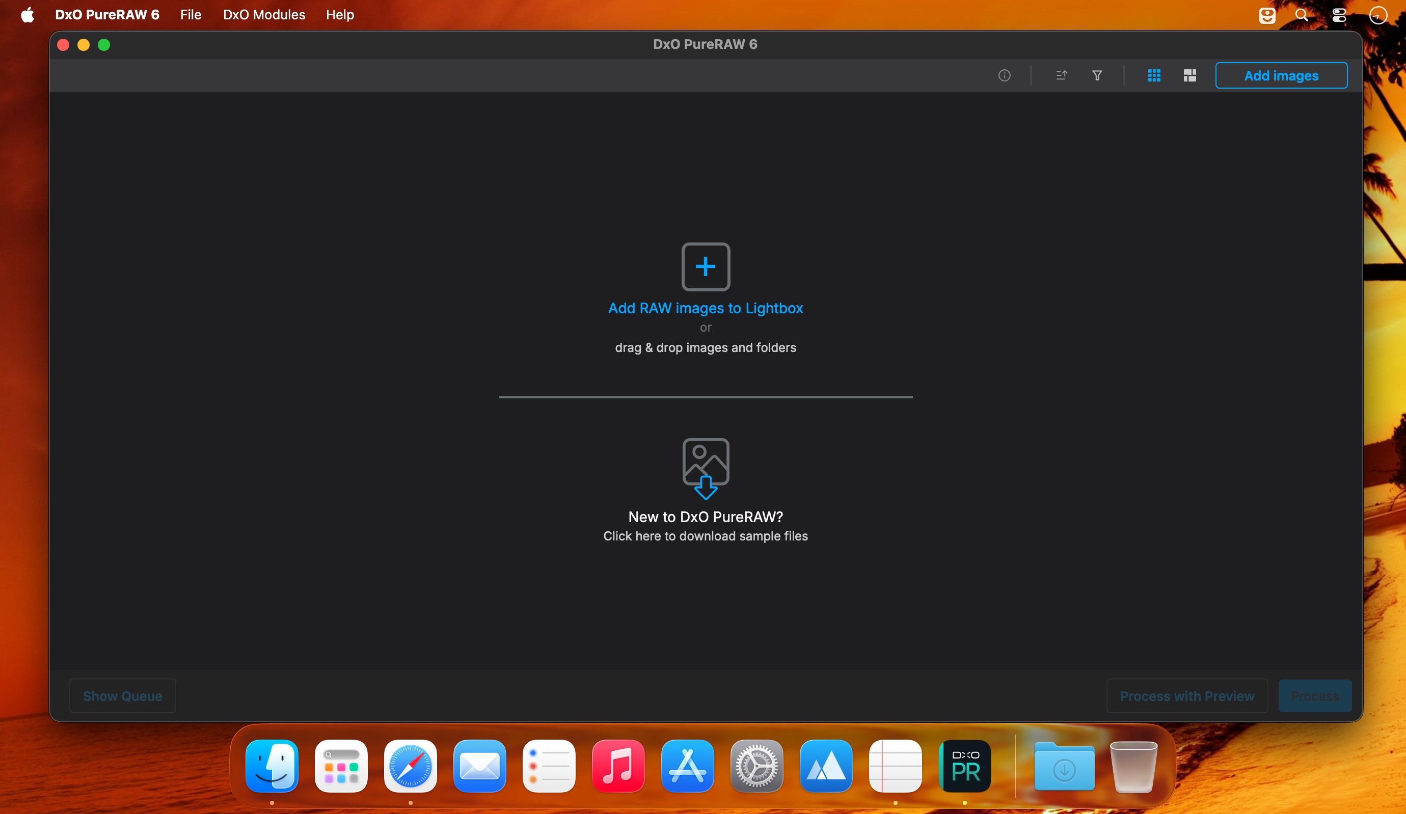Click the Add images button
Viewport: 1406px width, 814px height.
click(x=1281, y=75)
